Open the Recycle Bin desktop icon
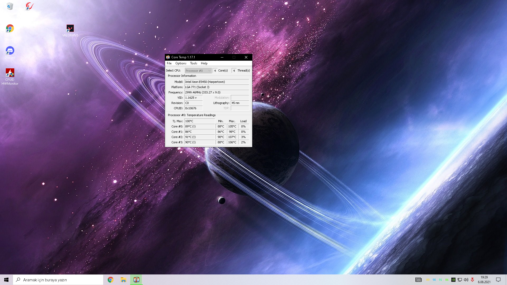Screen dimensions: 507x285 pos(10,6)
